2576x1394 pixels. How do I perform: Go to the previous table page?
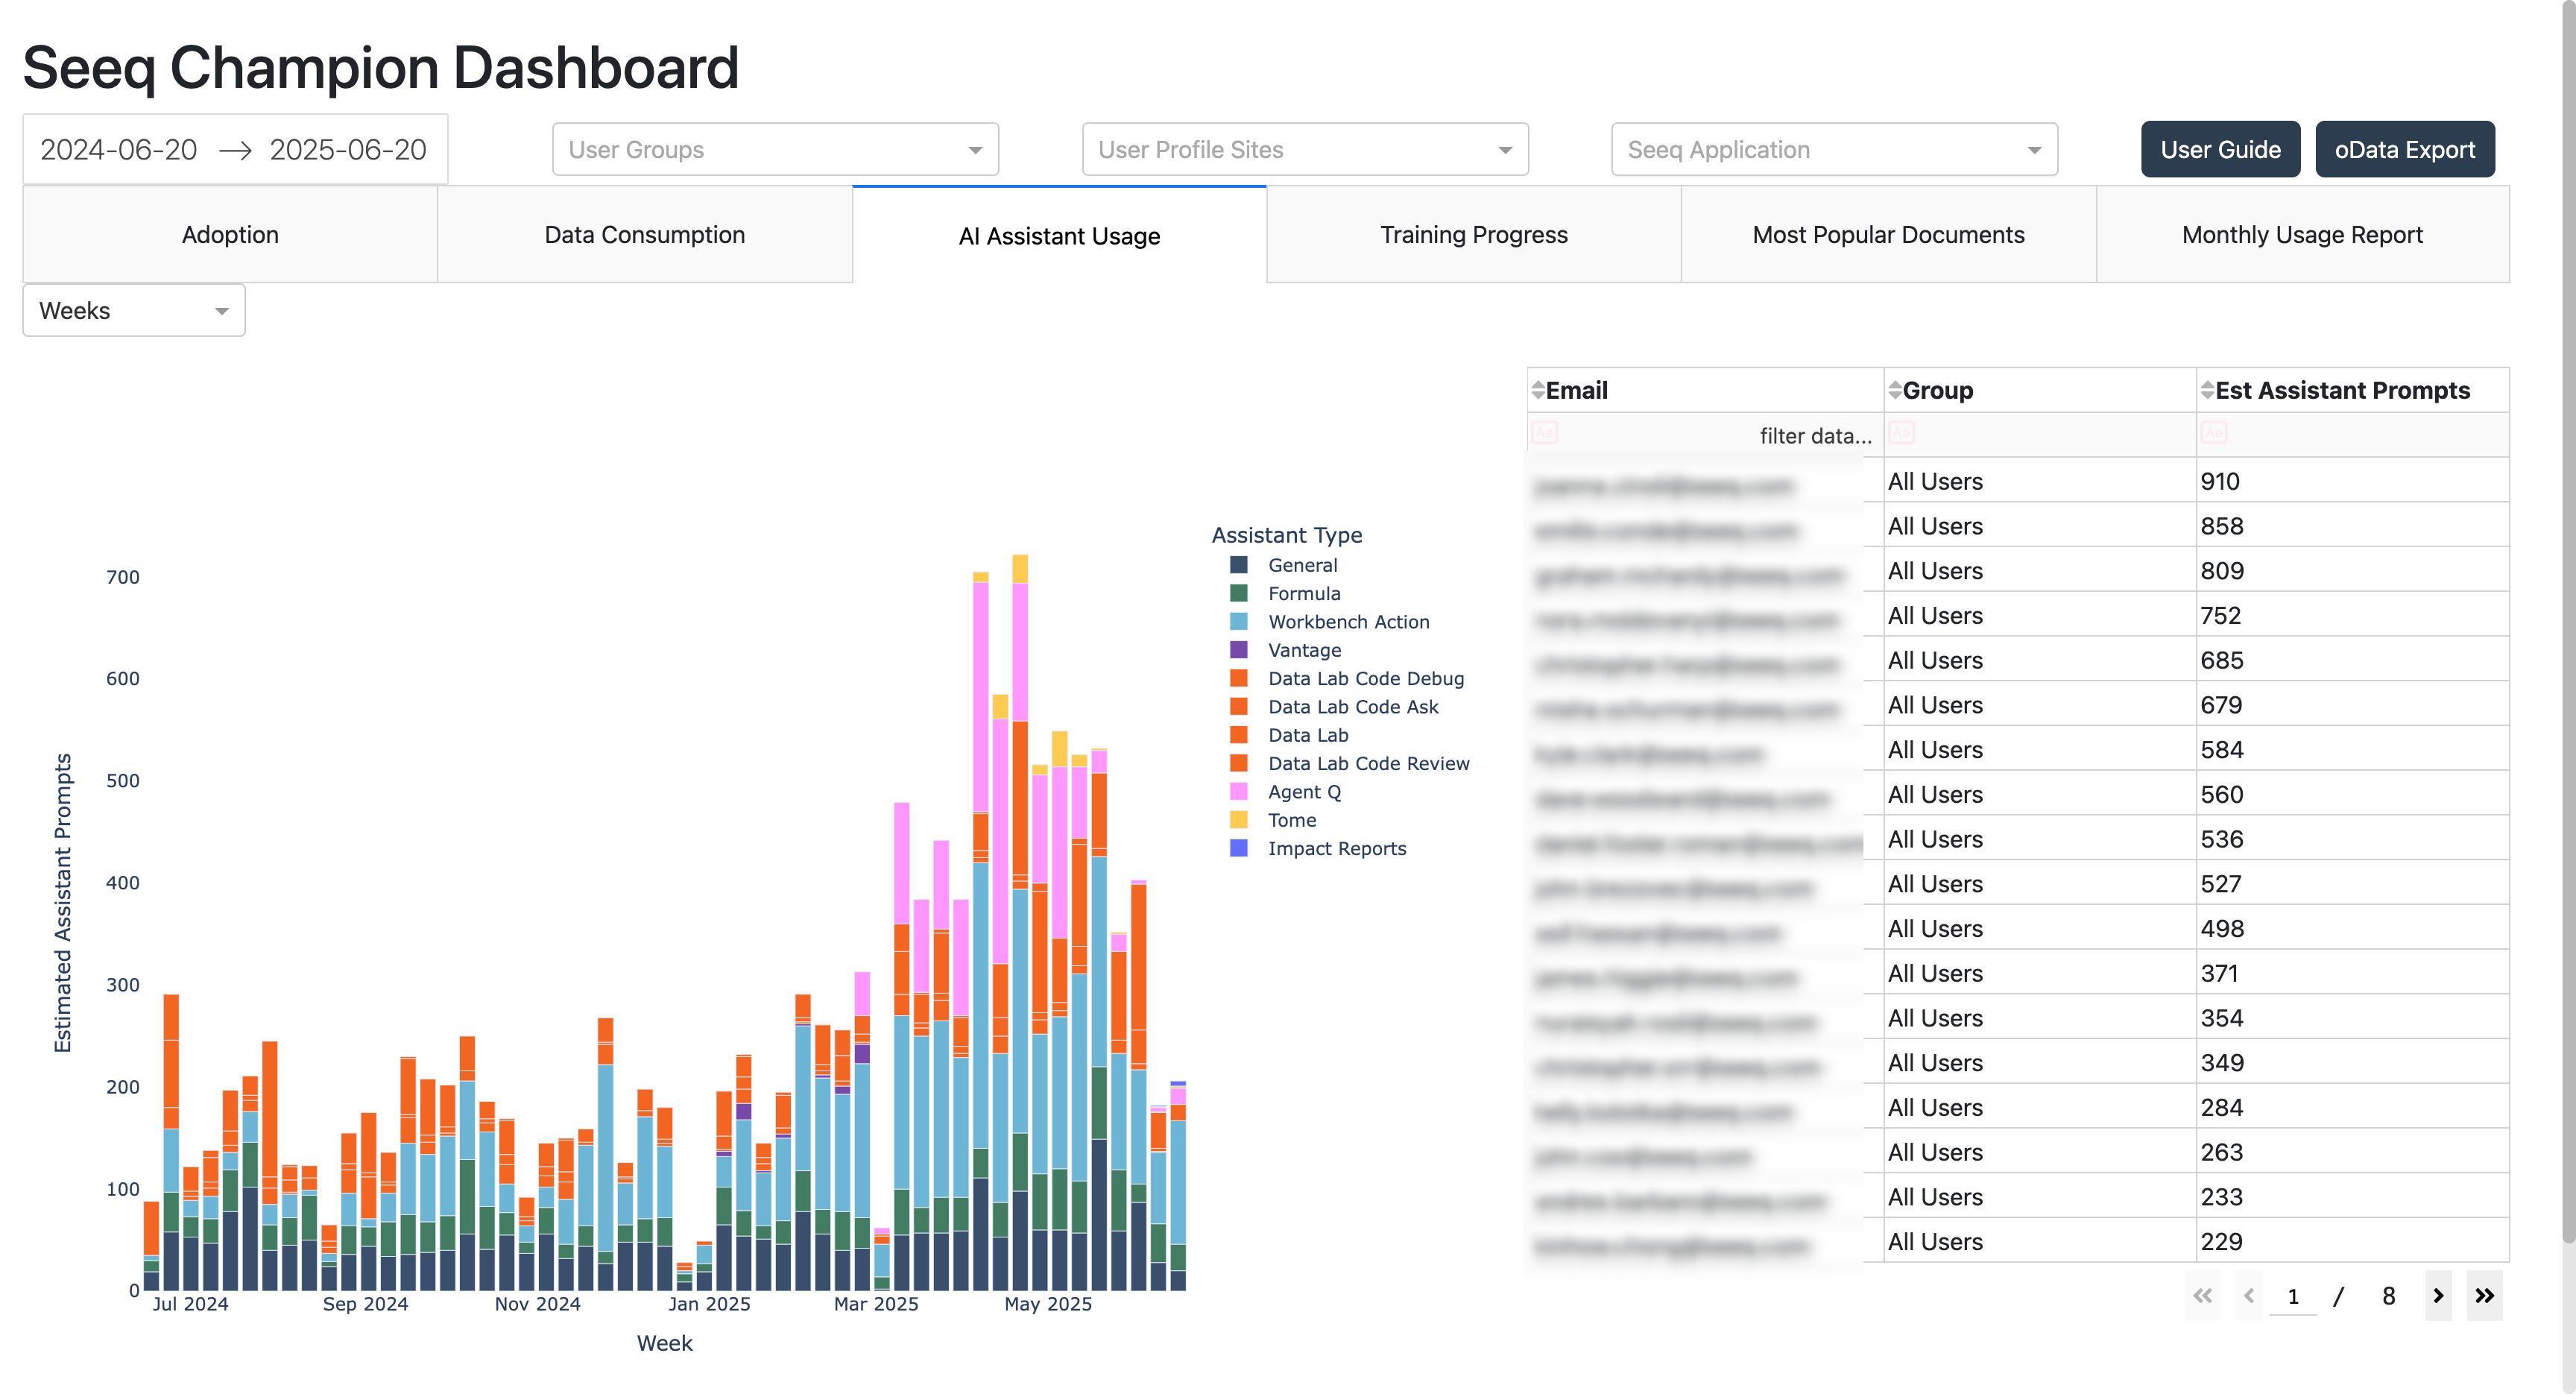[x=2248, y=1296]
